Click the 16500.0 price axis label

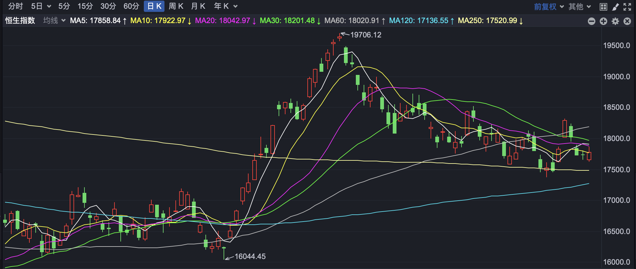[617, 232]
